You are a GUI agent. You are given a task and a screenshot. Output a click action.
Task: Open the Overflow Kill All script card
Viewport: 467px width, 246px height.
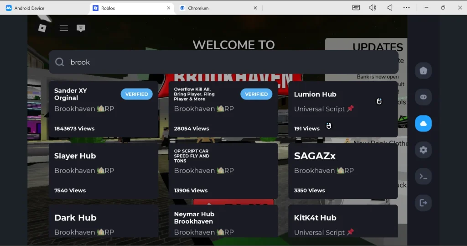coord(223,110)
